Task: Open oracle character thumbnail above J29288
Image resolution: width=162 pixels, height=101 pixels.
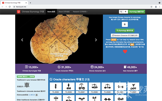Action: point(94,86)
